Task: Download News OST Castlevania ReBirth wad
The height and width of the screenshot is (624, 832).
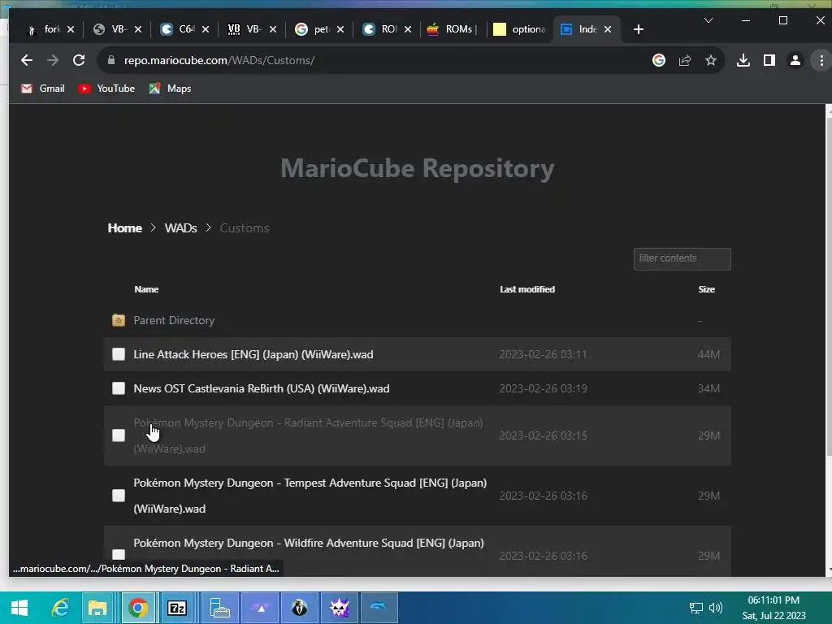Action: [261, 388]
